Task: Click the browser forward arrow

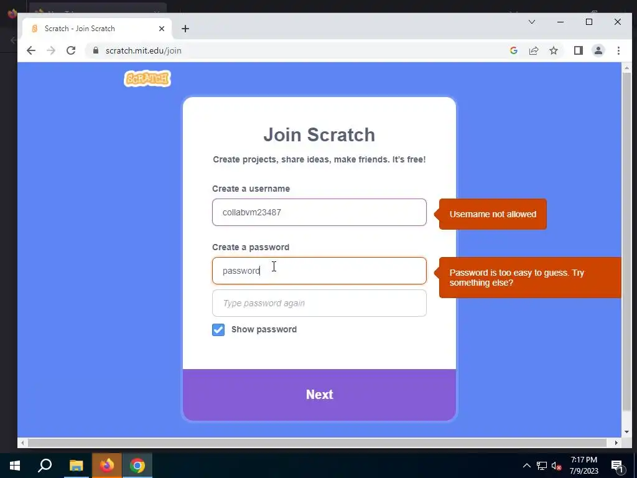Action: tap(51, 50)
